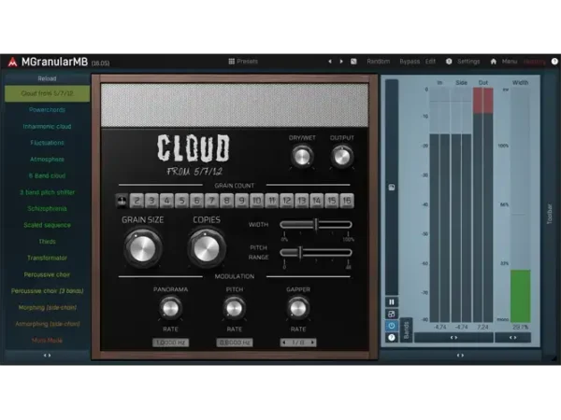Select the Schizophrenia preset
This screenshot has height=420, width=561.
coord(48,208)
